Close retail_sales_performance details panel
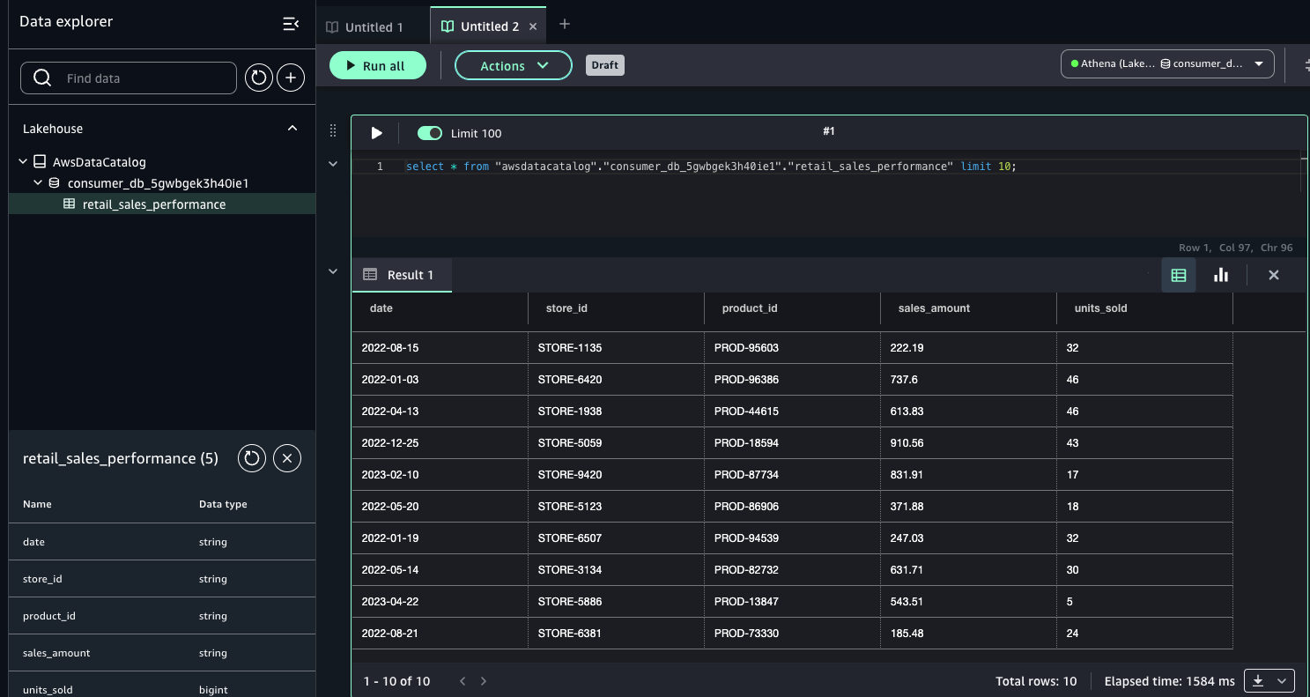This screenshot has height=697, width=1310. coord(287,458)
